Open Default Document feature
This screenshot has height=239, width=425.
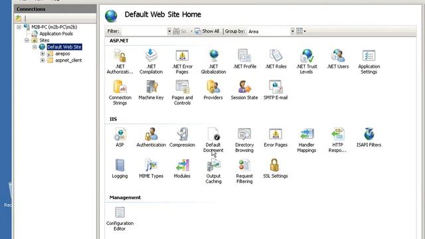(x=213, y=140)
